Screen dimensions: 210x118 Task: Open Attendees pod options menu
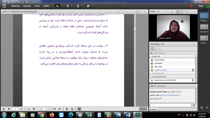pyautogui.click(x=194, y=44)
